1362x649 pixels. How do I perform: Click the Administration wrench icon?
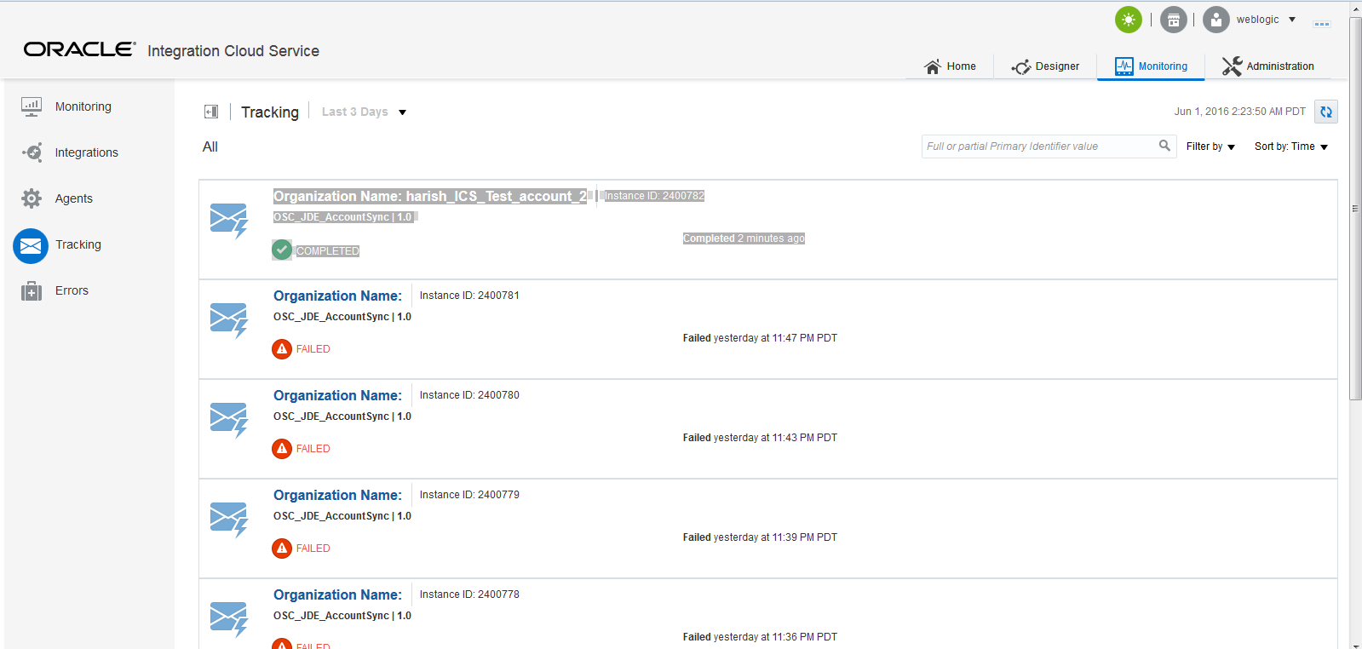click(1232, 66)
